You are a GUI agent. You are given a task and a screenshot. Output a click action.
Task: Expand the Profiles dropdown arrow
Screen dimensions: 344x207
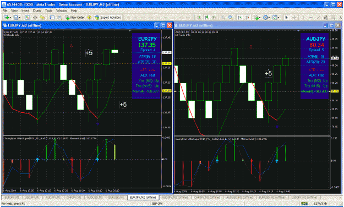click(19, 17)
